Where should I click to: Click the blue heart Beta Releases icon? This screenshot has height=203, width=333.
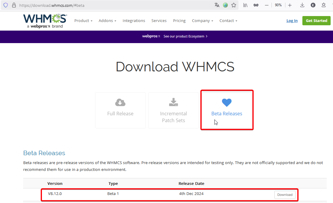[x=227, y=103]
